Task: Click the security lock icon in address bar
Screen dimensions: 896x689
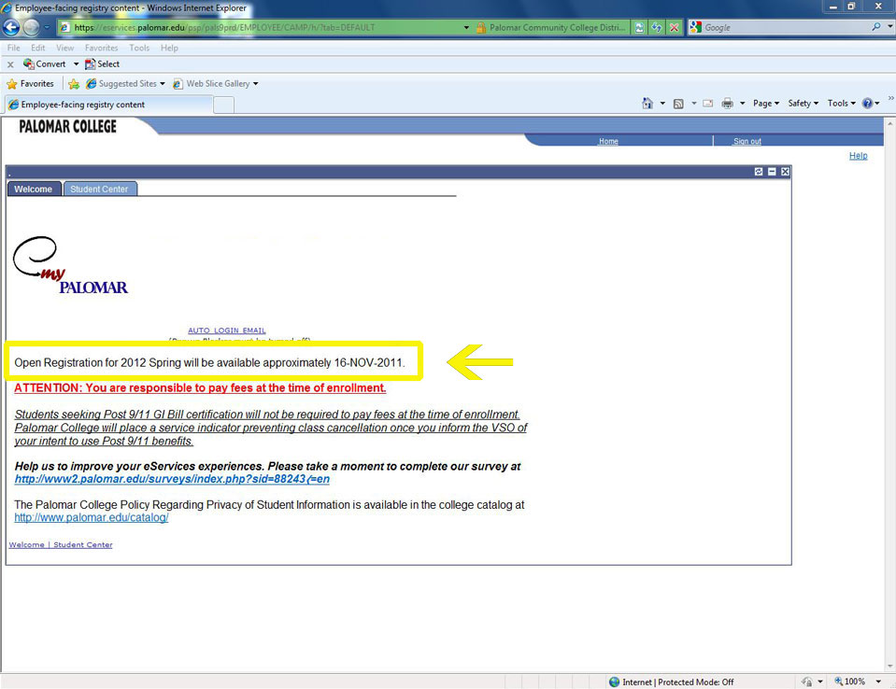Action: pos(481,27)
